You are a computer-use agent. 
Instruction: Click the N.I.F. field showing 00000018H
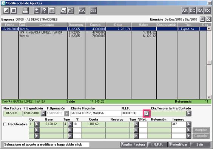coord(132,114)
